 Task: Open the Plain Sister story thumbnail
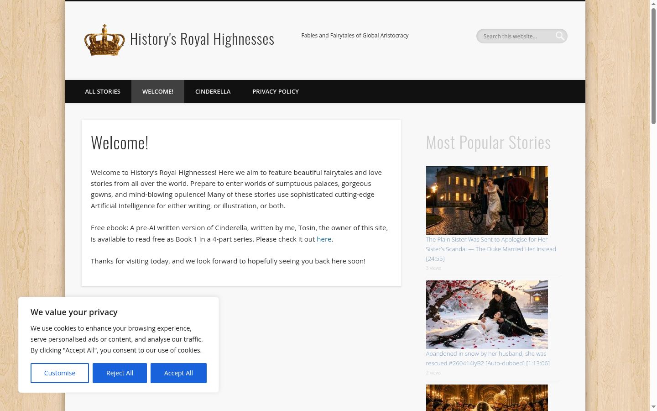pyautogui.click(x=487, y=200)
